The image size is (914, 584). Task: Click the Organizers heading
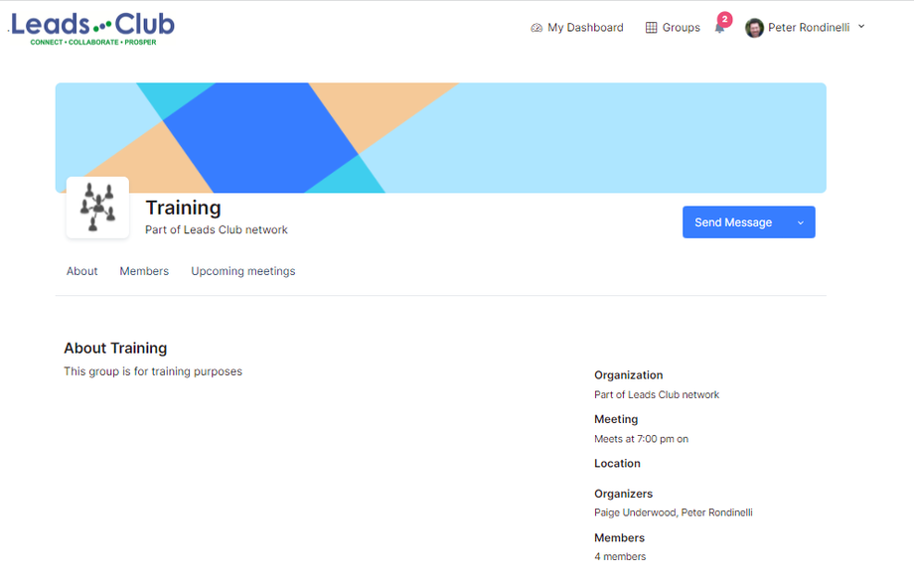click(623, 494)
